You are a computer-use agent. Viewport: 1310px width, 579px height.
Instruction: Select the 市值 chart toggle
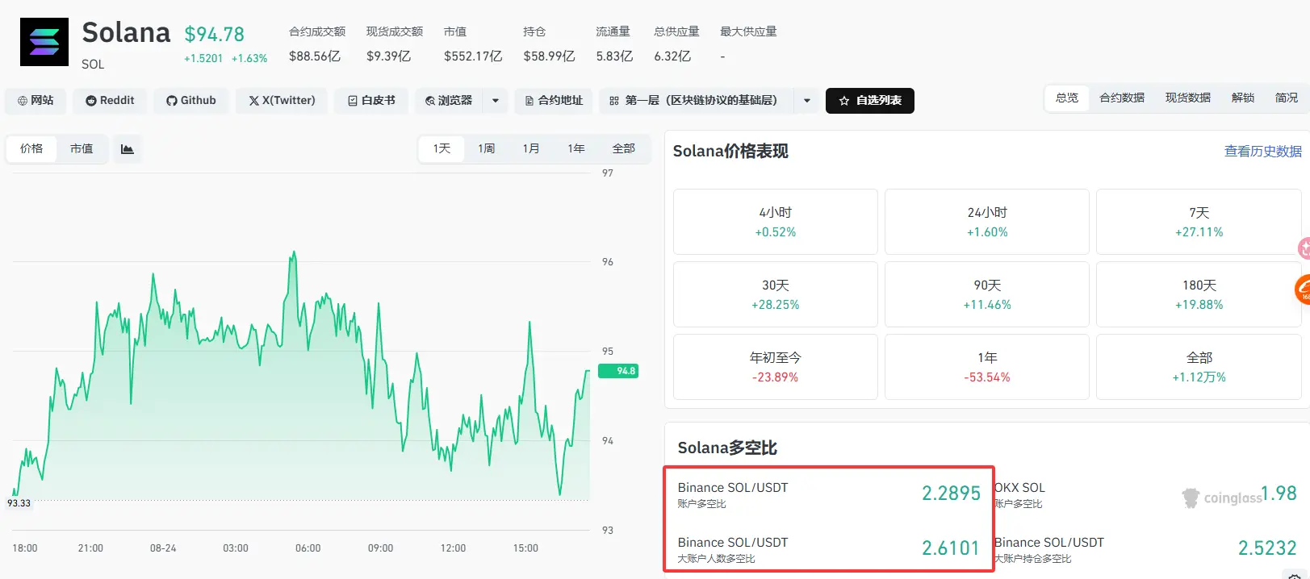tap(82, 148)
